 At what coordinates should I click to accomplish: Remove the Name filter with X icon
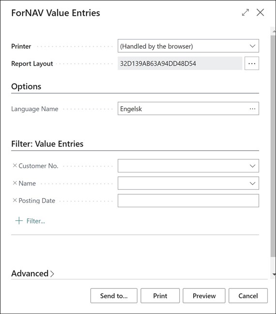point(15,183)
